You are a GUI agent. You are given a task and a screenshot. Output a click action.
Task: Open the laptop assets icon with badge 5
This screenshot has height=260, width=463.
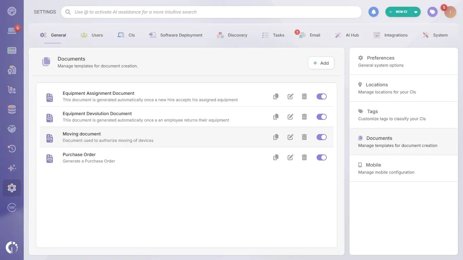(x=12, y=31)
